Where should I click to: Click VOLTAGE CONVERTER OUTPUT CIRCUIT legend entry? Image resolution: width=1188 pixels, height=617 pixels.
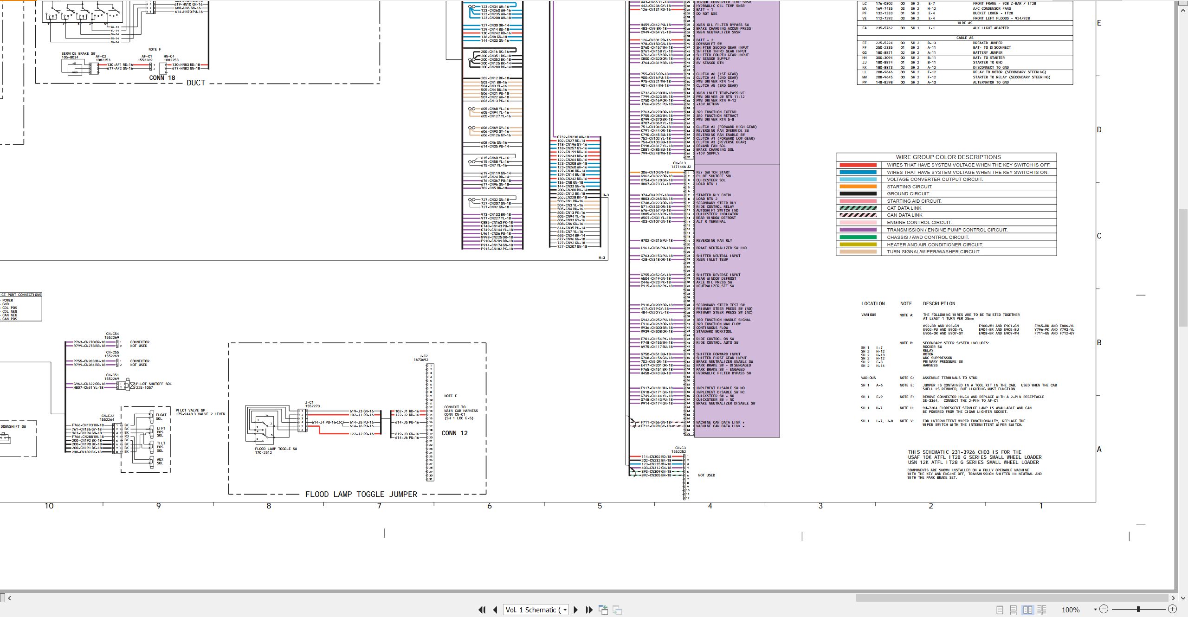pyautogui.click(x=935, y=180)
